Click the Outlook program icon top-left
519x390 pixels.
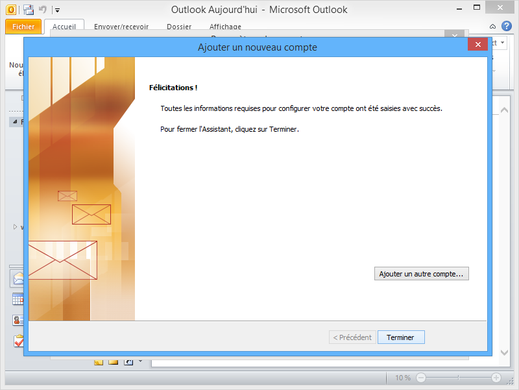point(11,10)
